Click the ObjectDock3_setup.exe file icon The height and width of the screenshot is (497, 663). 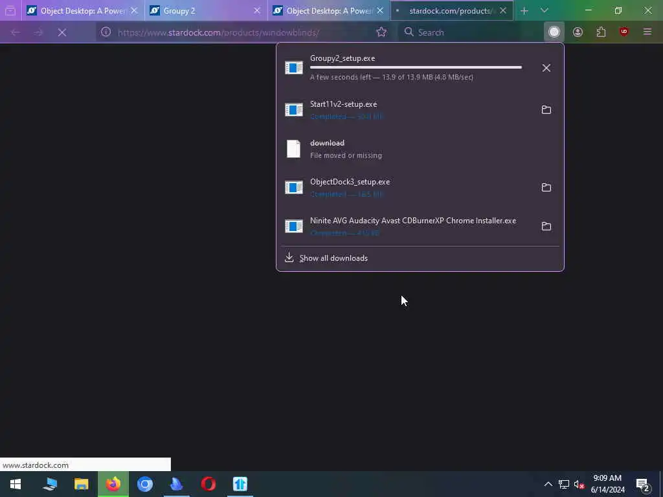coord(294,187)
